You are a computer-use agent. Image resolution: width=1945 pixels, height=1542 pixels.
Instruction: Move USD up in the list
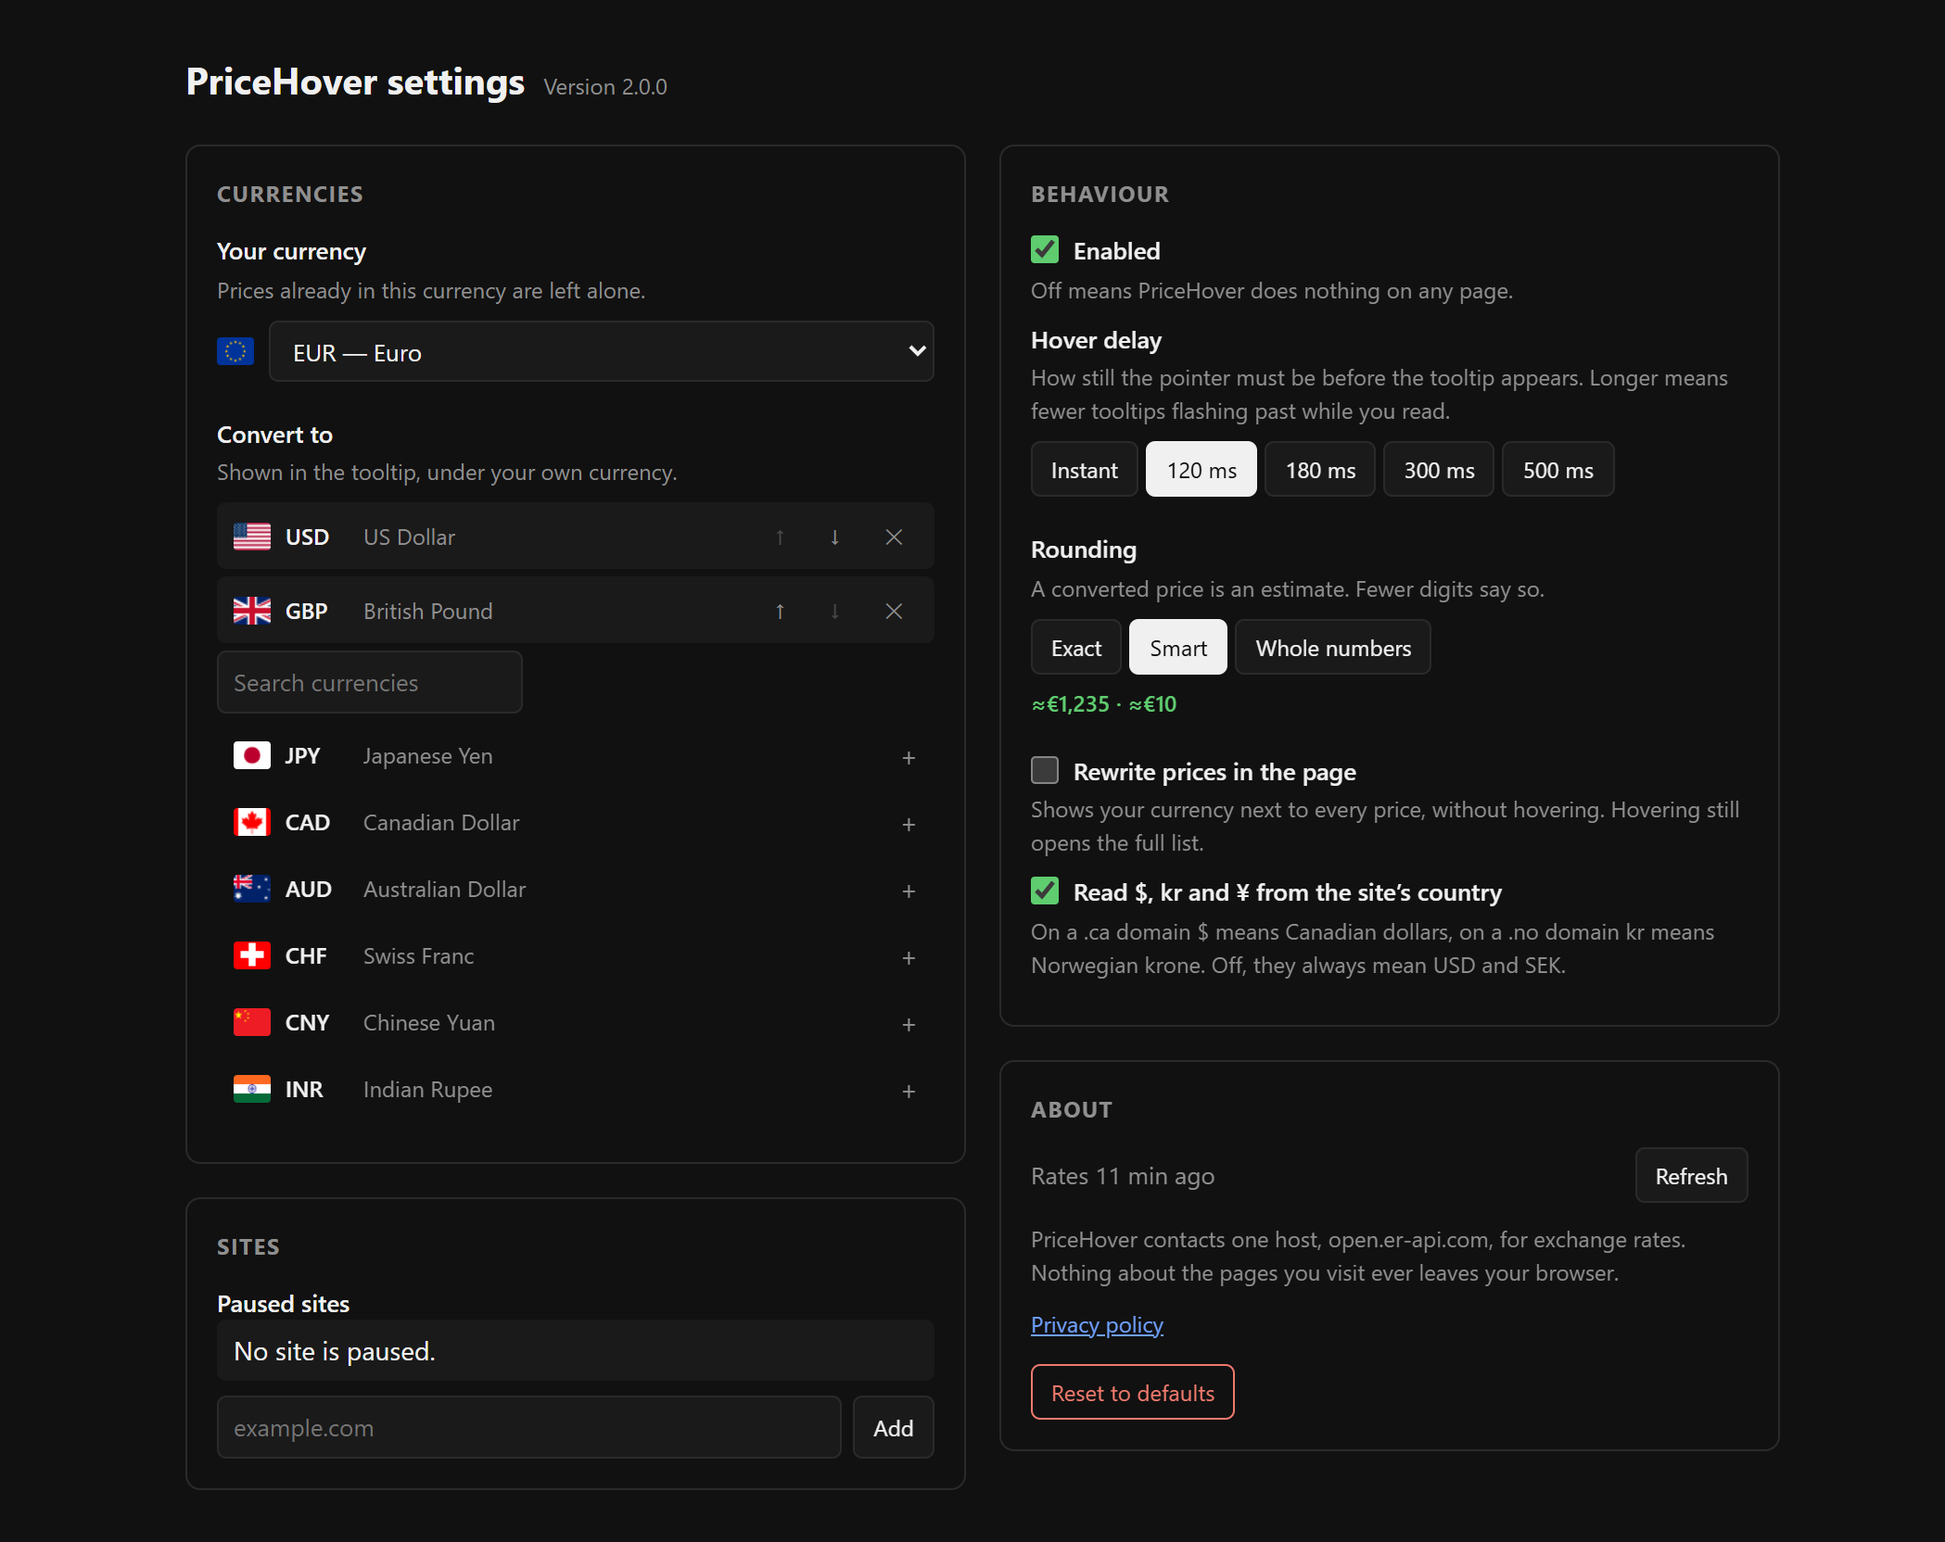(780, 537)
